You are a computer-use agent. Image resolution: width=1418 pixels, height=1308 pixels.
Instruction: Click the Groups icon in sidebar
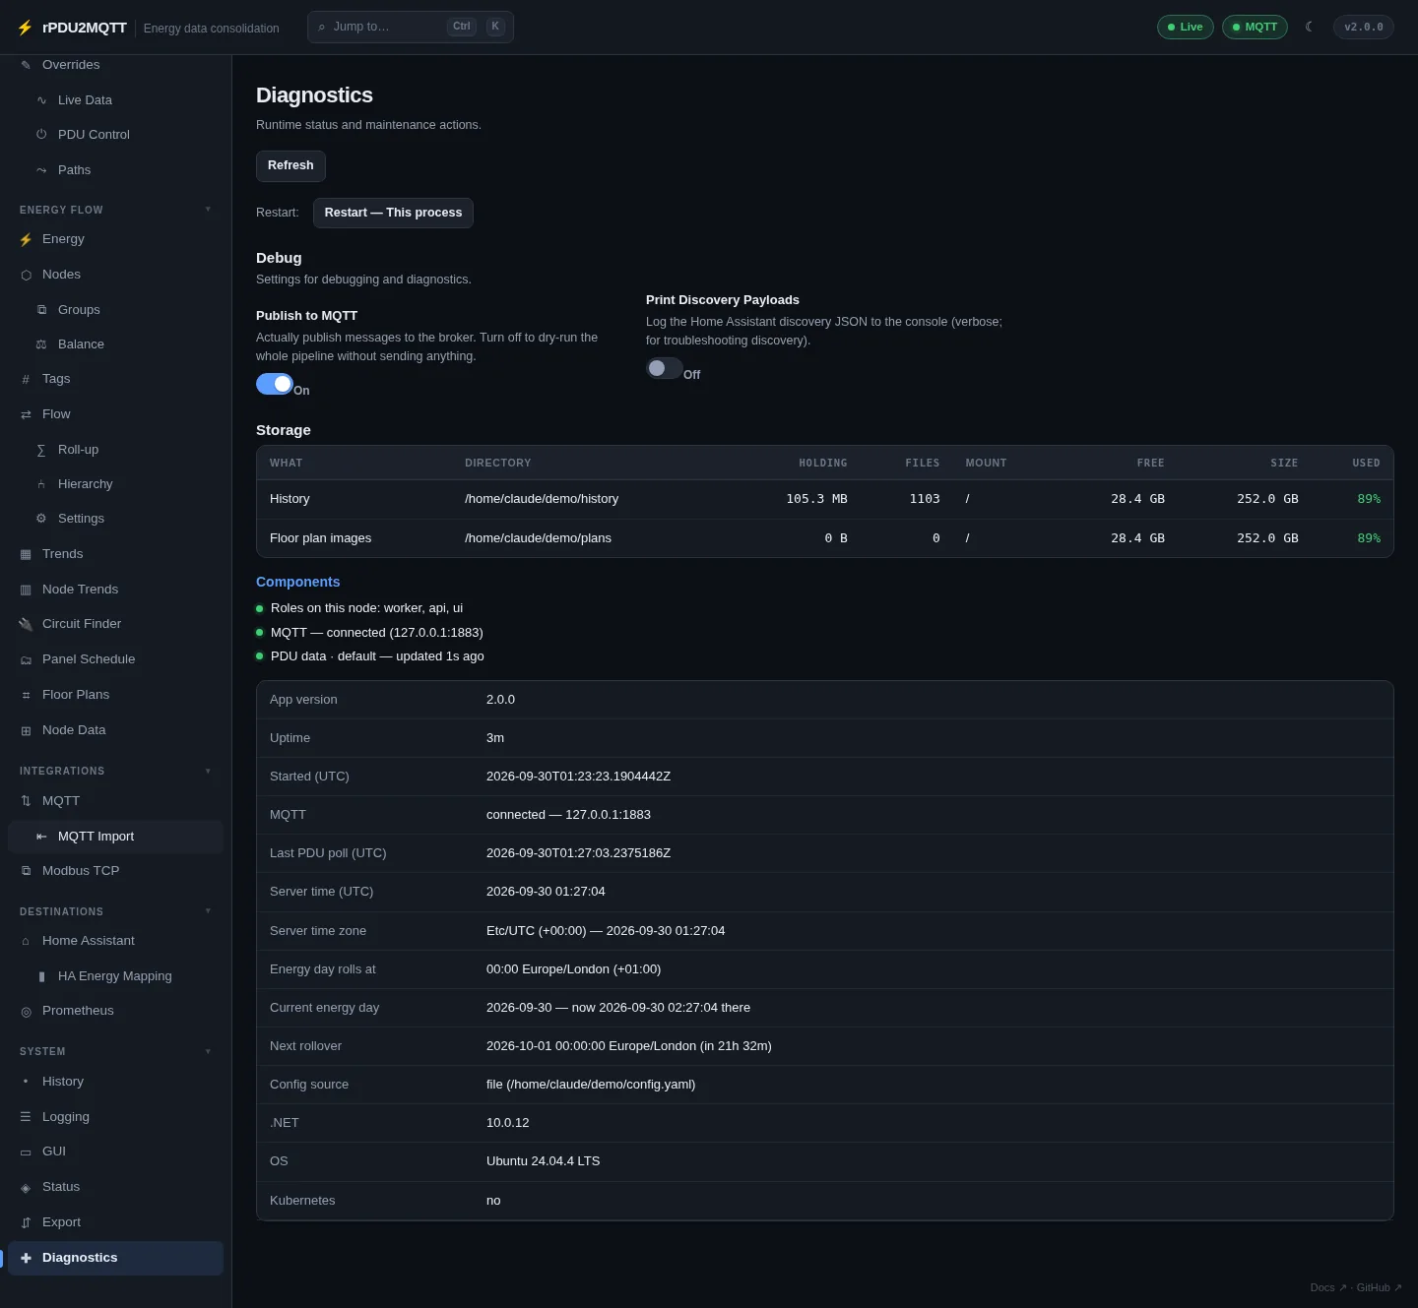point(41,310)
